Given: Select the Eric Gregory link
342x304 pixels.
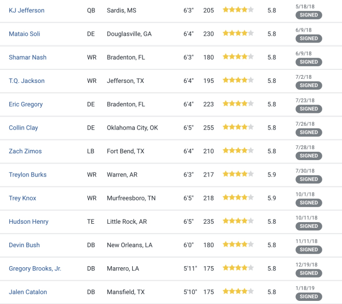Looking at the screenshot, I should tap(26, 105).
